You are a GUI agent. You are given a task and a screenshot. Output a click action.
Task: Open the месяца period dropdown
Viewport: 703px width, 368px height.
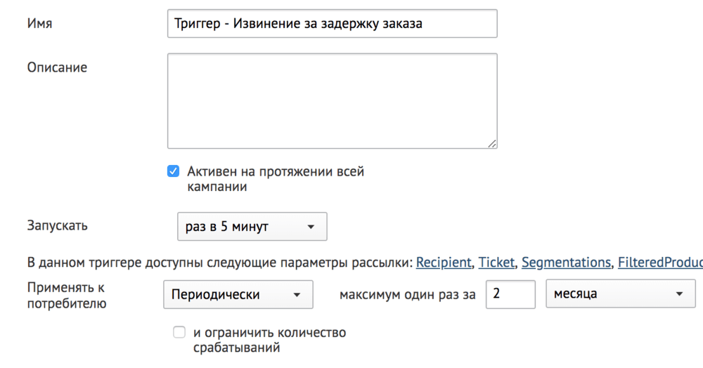pos(621,294)
